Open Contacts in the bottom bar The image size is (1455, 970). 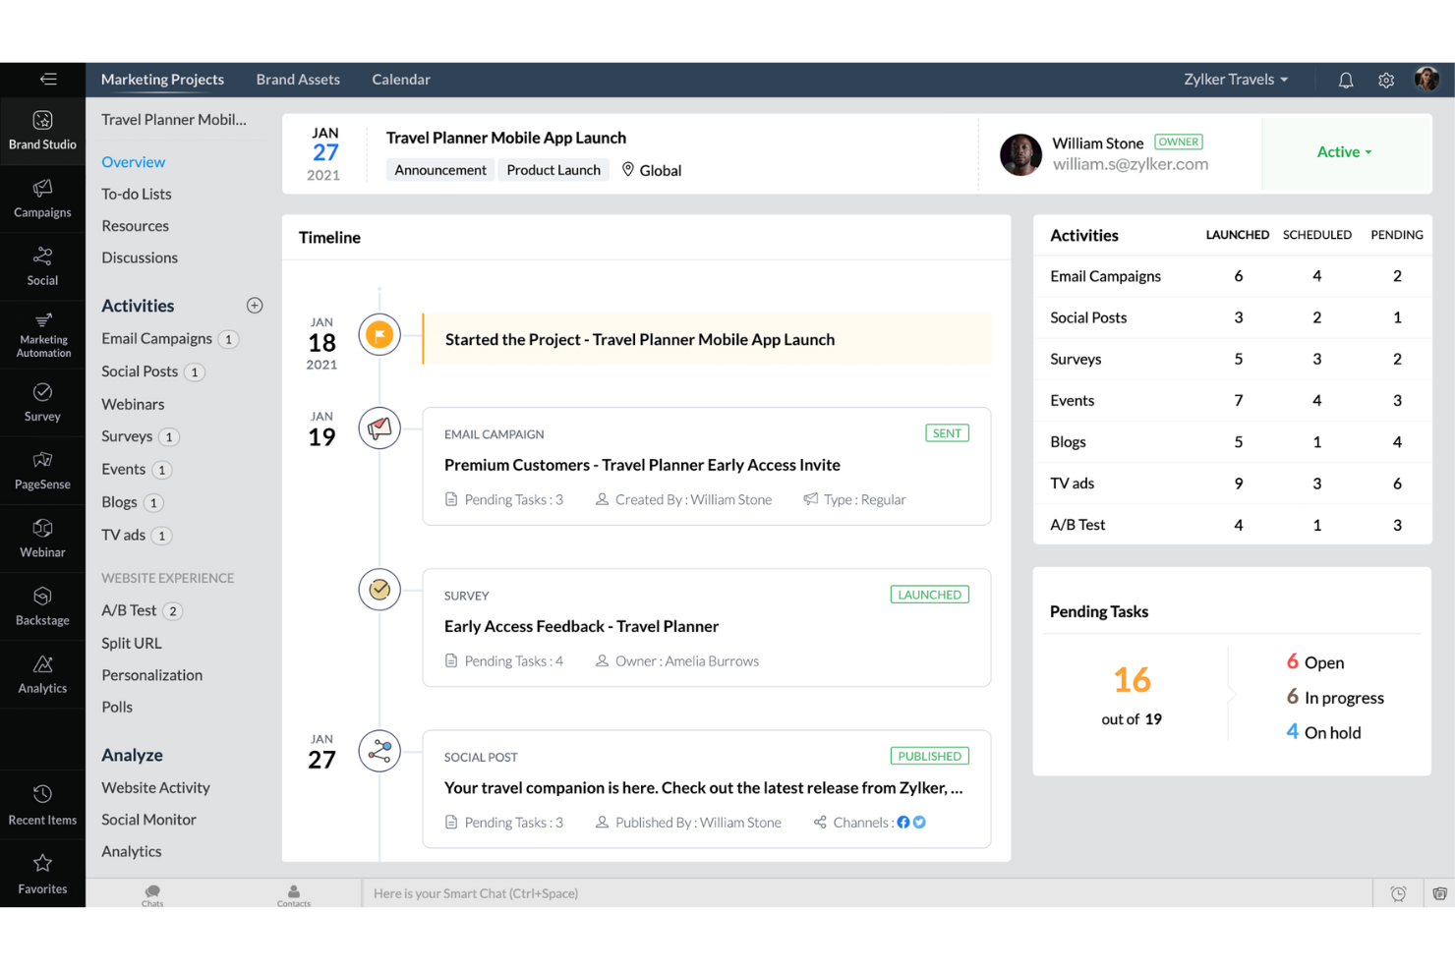tap(293, 894)
